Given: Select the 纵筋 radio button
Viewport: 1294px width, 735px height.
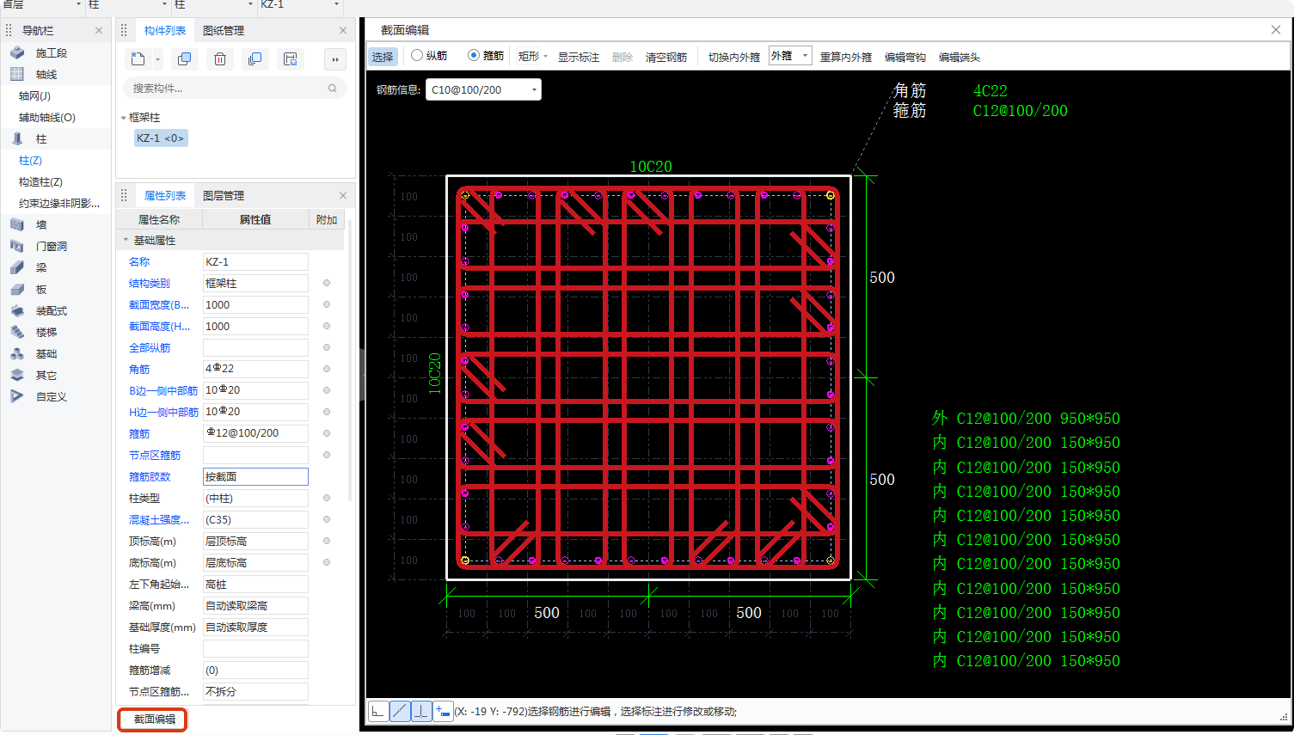Looking at the screenshot, I should pos(417,55).
